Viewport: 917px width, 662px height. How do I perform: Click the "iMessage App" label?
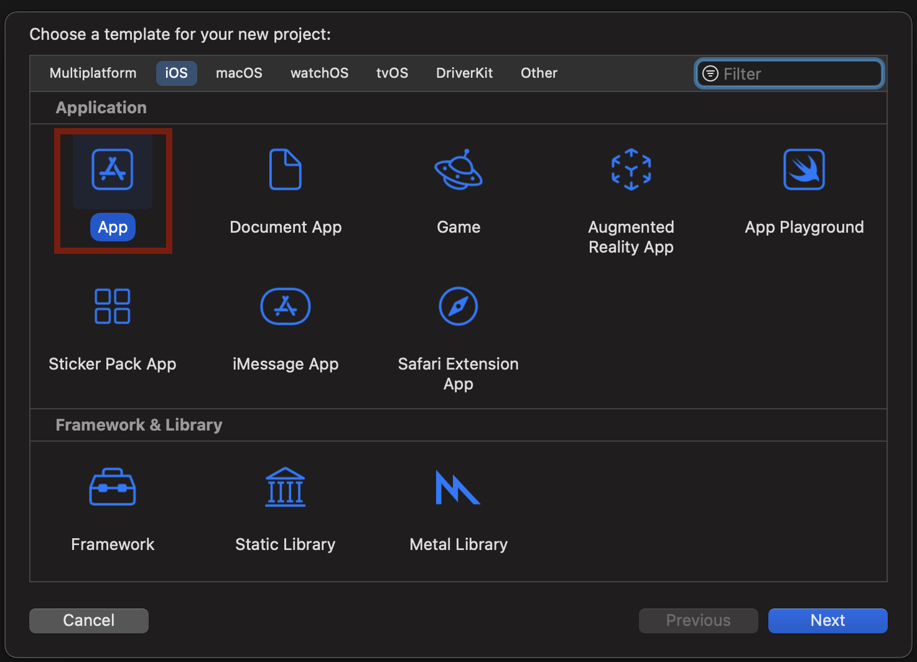[286, 365]
